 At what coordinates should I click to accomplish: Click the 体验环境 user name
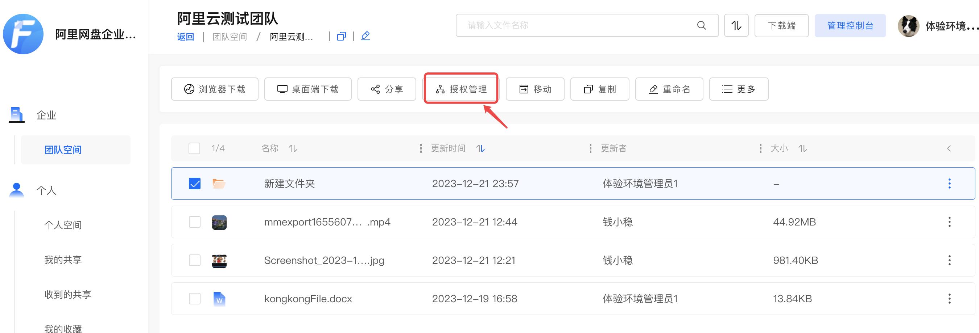coord(952,26)
